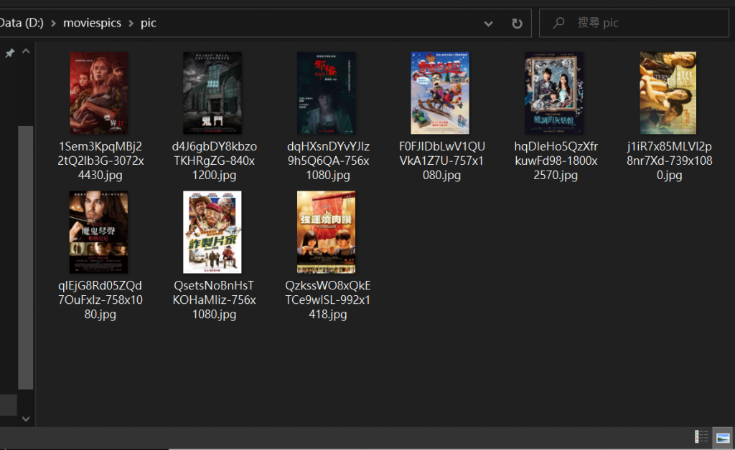Select the 1Sem3KpqMBj2 poster thumbnail
735x450 pixels.
[99, 93]
